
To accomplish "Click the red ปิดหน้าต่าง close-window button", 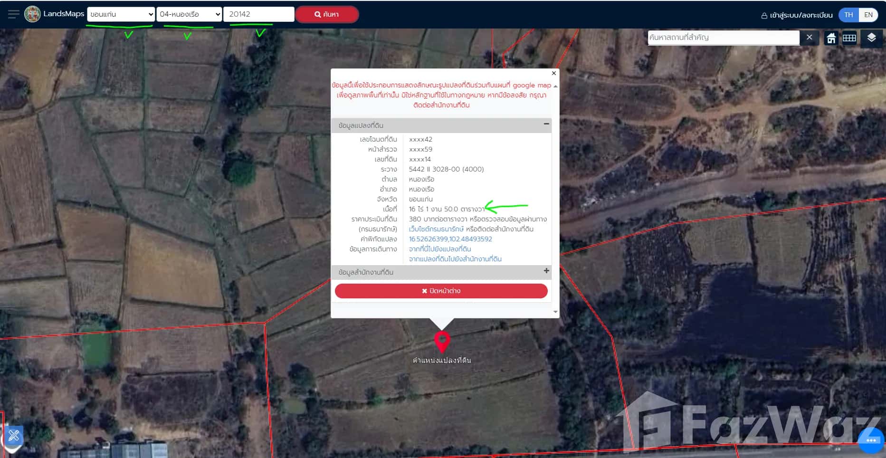I will pyautogui.click(x=441, y=291).
